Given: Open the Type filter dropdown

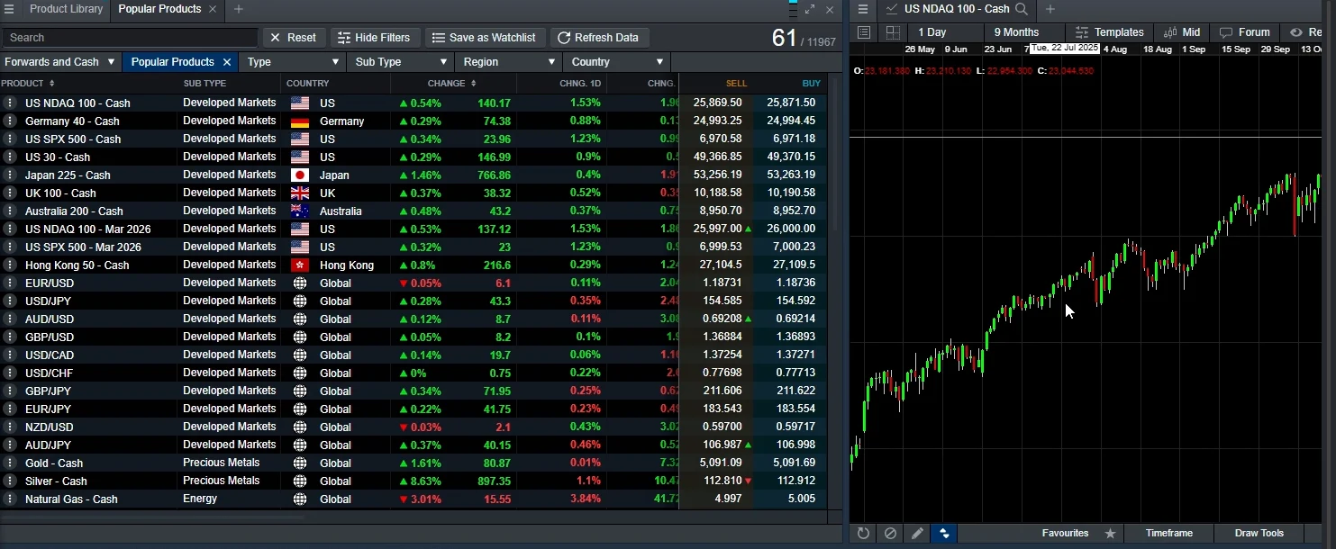Looking at the screenshot, I should [294, 62].
